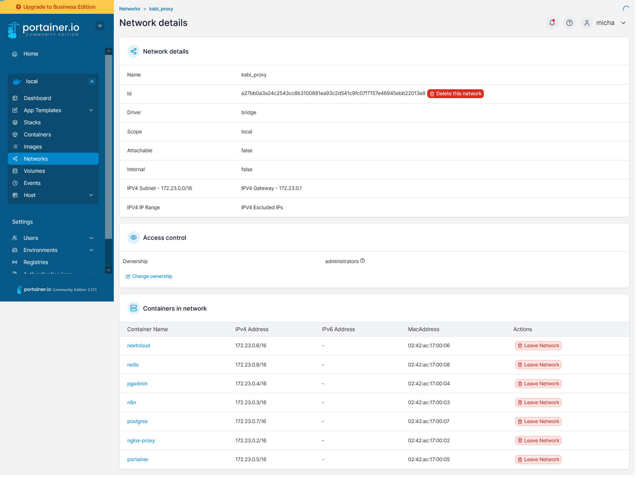Close the local environment with X icon
Image resolution: width=639 pixels, height=478 pixels.
[92, 82]
